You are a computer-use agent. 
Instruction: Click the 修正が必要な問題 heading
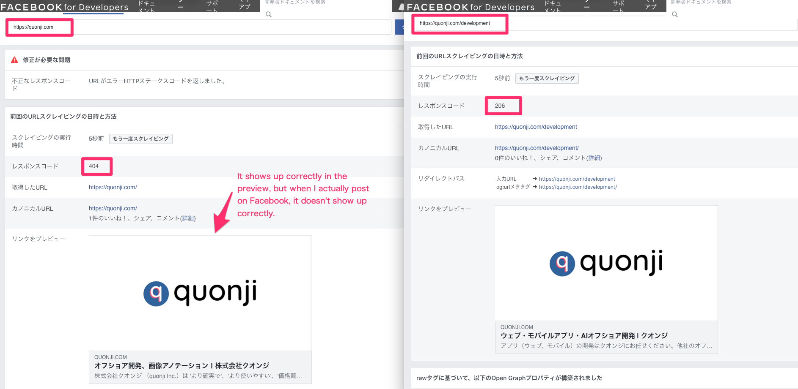pyautogui.click(x=47, y=60)
